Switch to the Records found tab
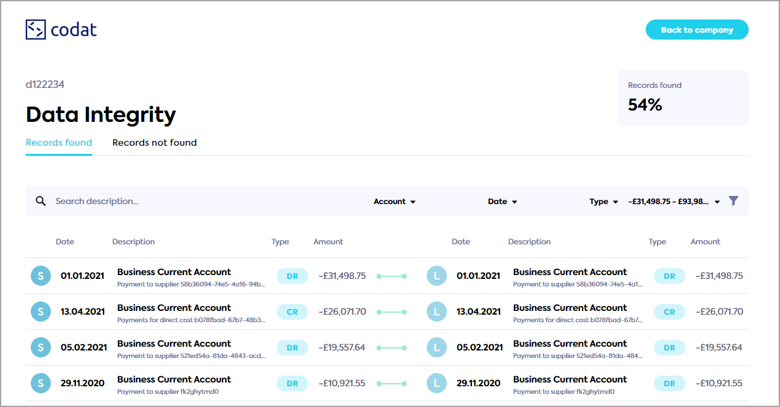 59,143
